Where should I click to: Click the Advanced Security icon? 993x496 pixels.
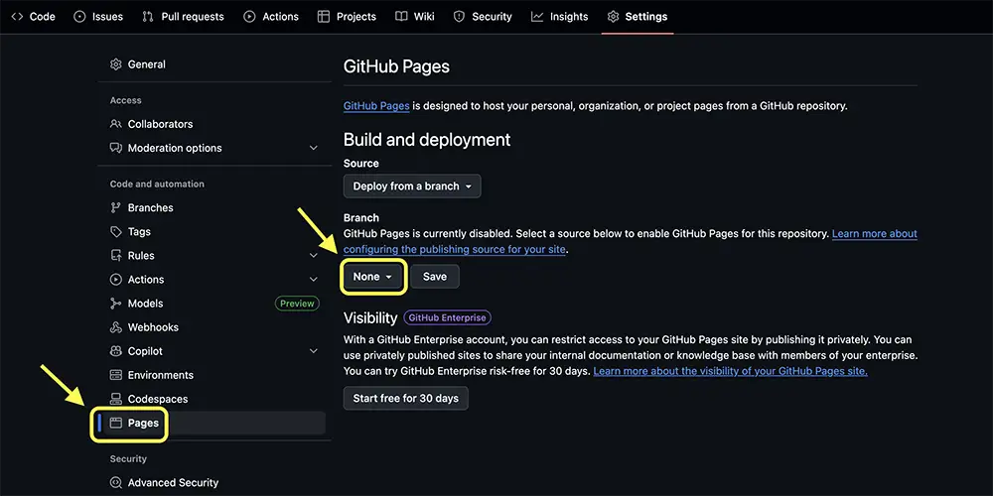[x=116, y=483]
